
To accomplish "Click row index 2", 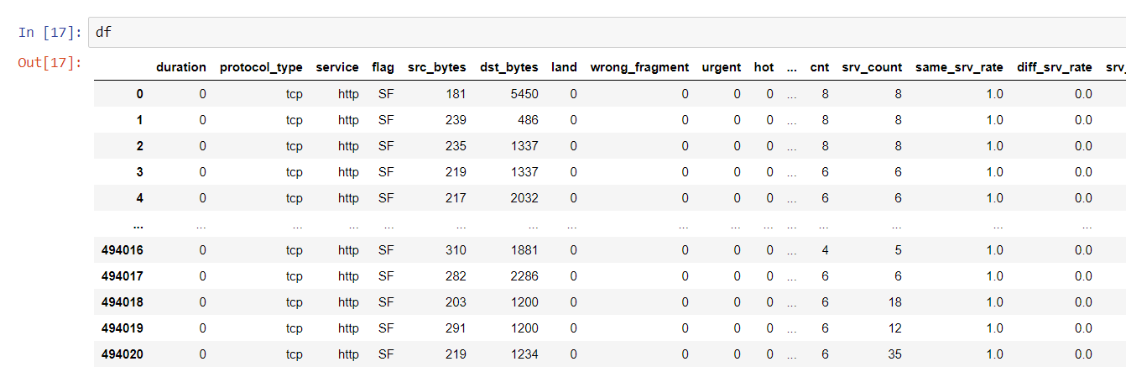I will (x=139, y=146).
